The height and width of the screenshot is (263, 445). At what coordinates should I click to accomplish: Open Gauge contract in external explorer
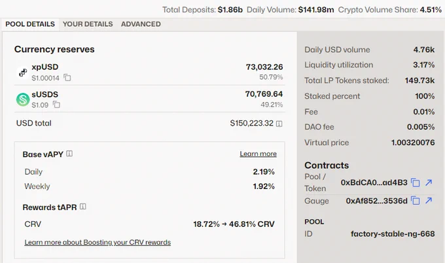click(x=429, y=201)
